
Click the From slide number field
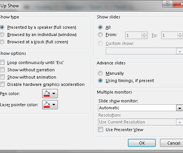(133, 35)
